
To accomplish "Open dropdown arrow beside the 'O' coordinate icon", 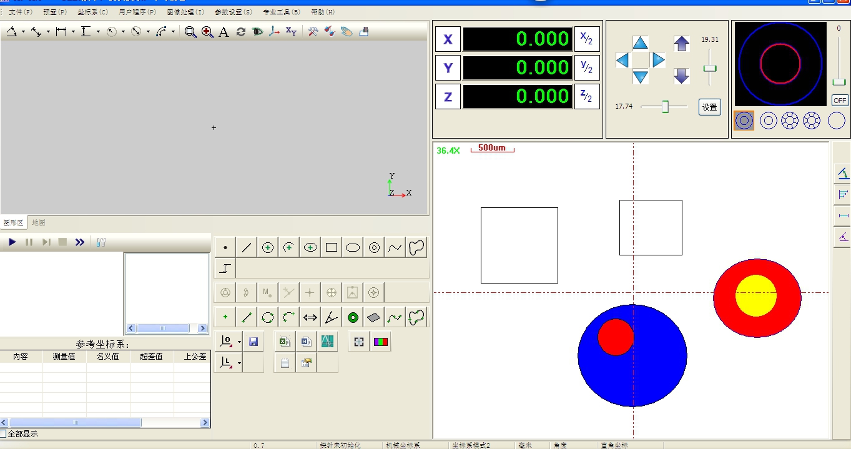I will pos(239,342).
